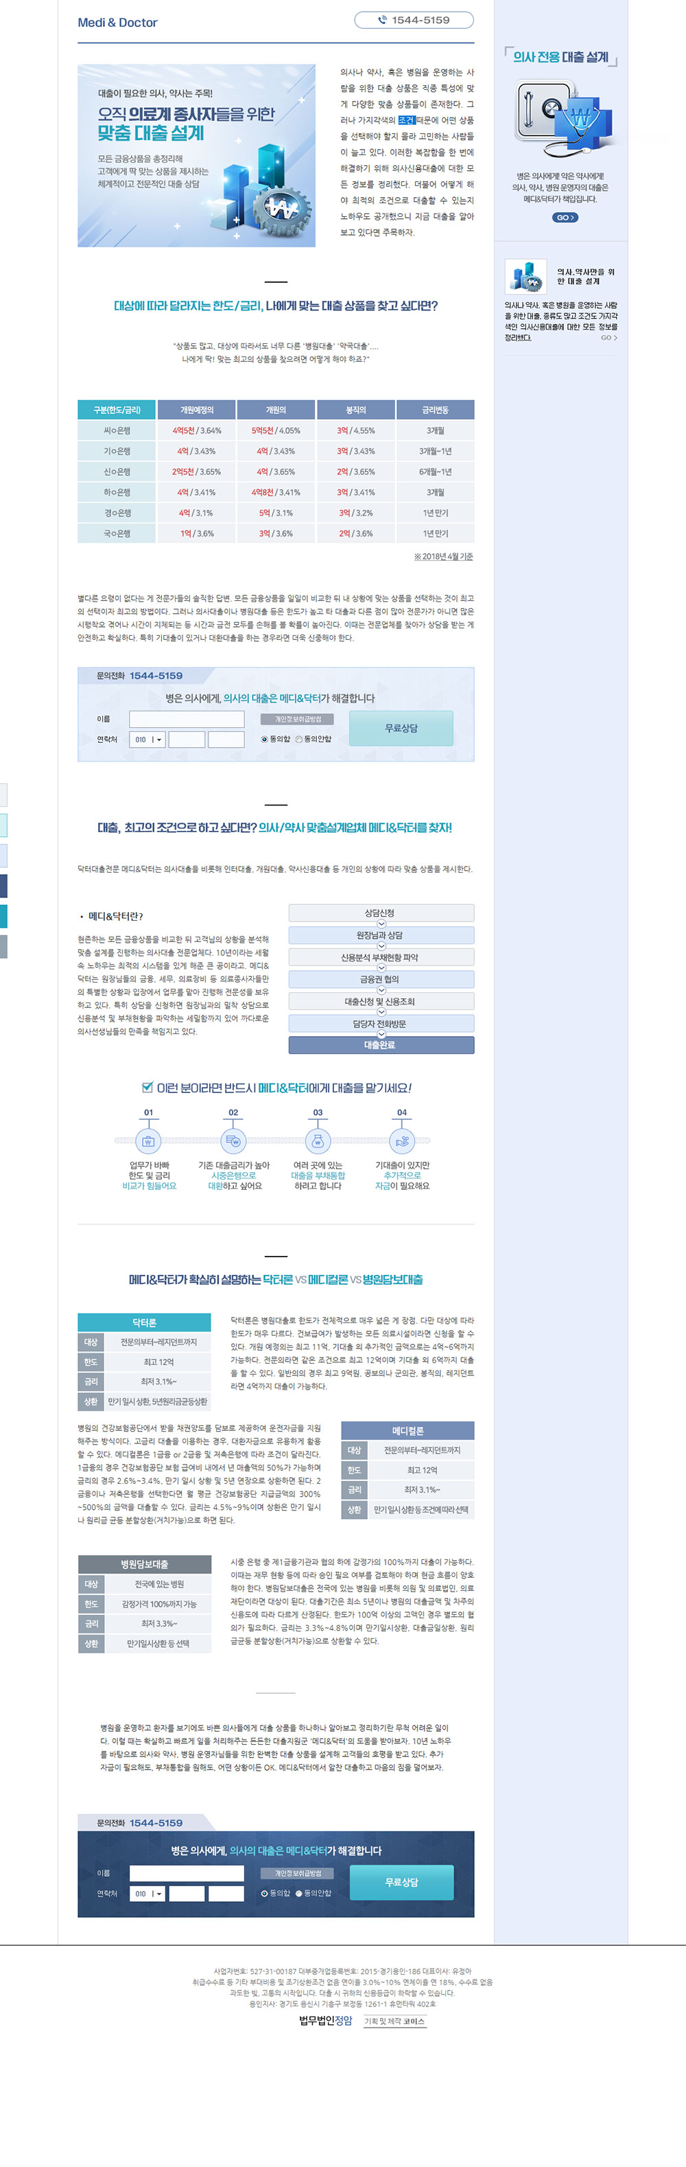Click the 상담신청 process step
This screenshot has height=2167, width=686.
pos(381,913)
